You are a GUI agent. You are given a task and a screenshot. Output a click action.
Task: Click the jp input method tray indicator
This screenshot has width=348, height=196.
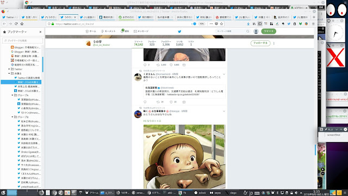tap(251, 193)
